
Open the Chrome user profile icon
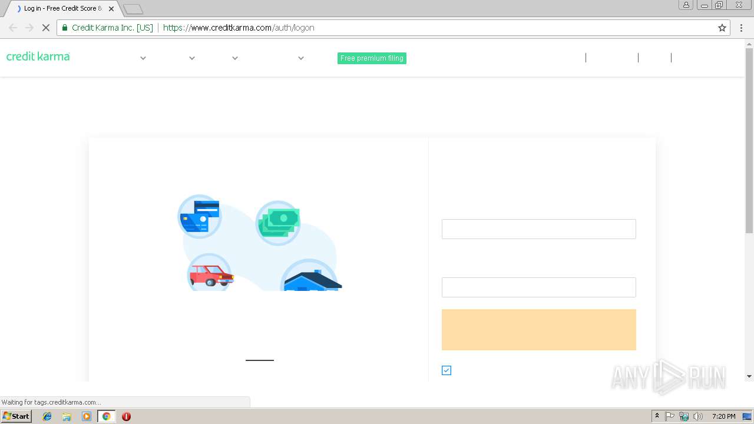(x=686, y=5)
